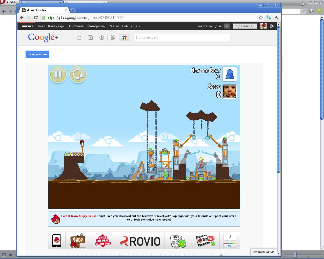Open the Google+ Circles icon

coord(113,38)
